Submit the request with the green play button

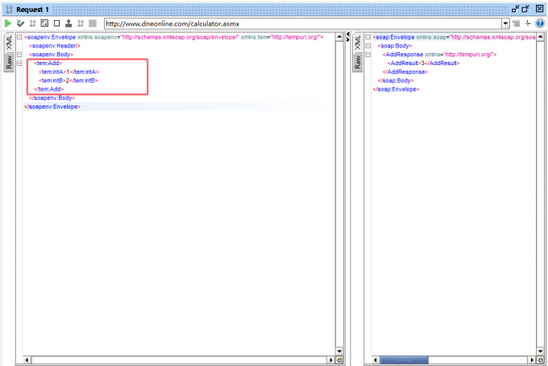point(8,23)
